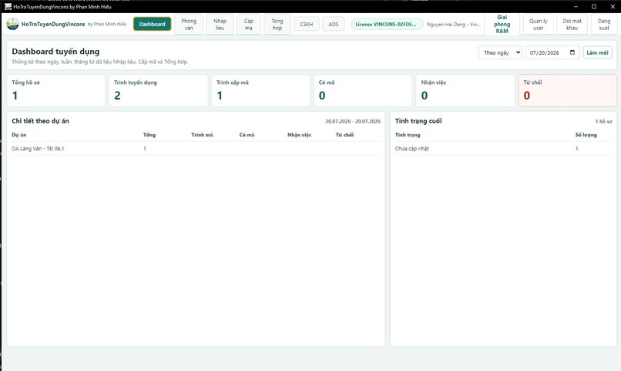Open the Dashboard tab
621x371 pixels.
pos(152,24)
